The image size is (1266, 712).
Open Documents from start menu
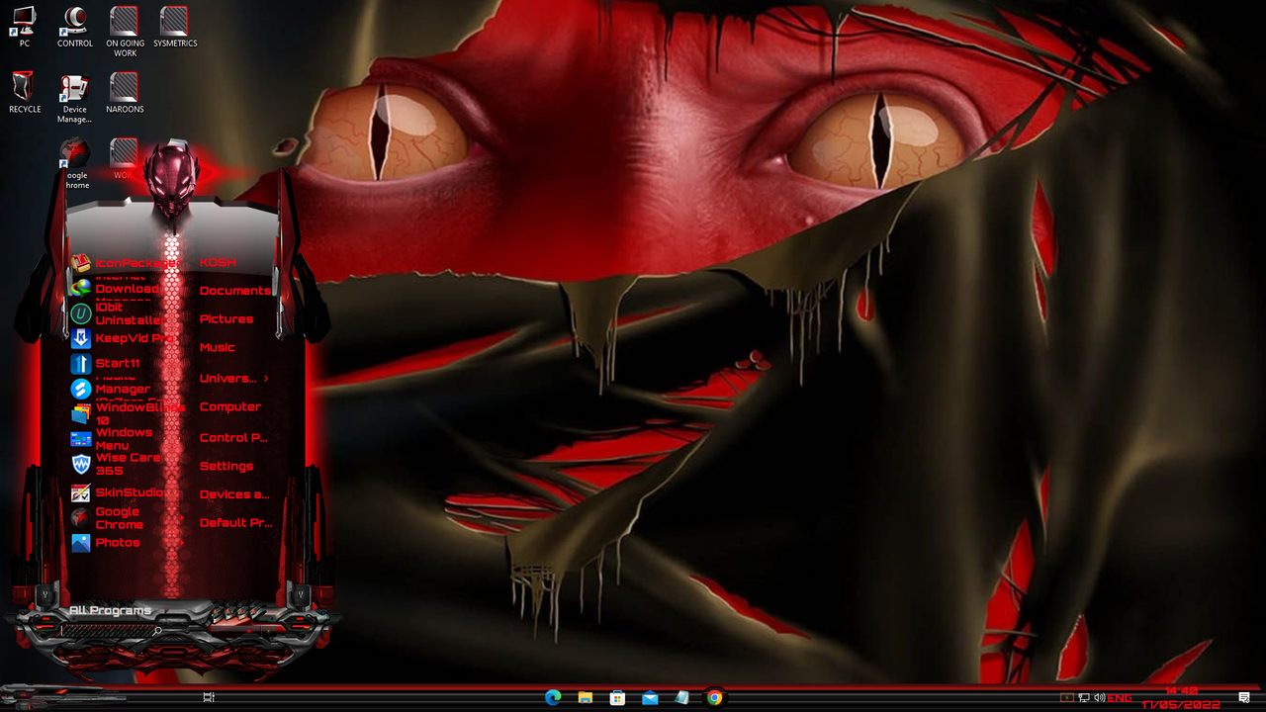click(x=233, y=291)
